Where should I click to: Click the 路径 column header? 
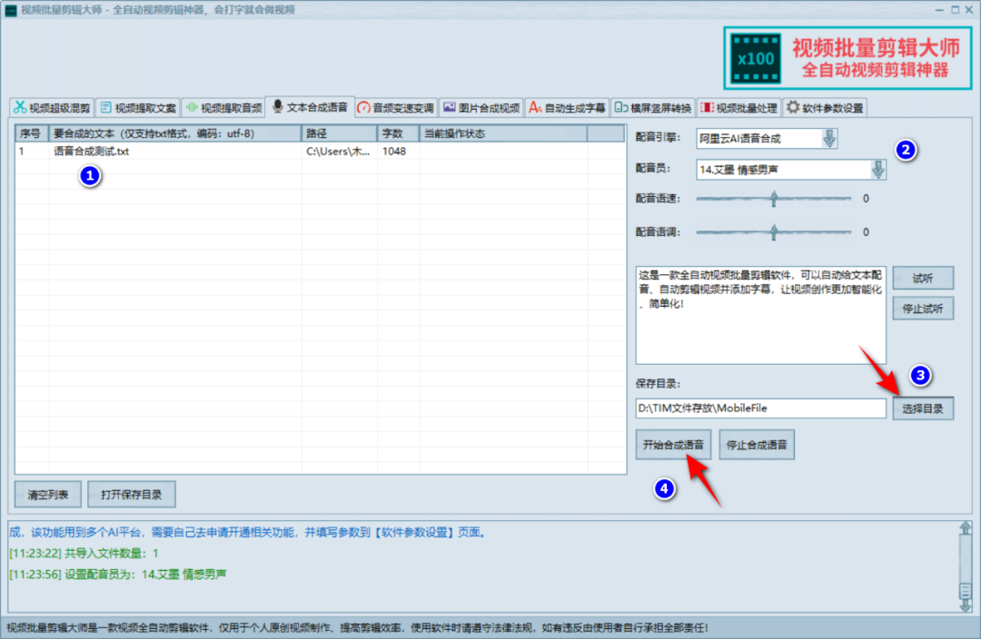click(x=340, y=133)
